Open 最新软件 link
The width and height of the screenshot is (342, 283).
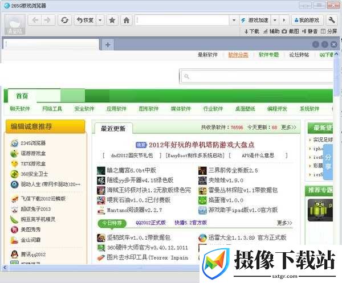(x=207, y=55)
